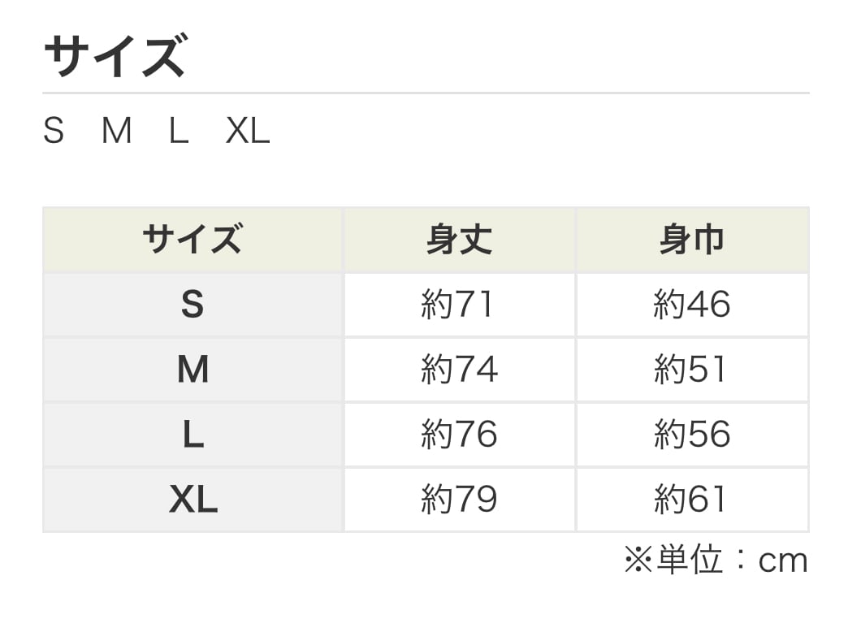Click the 約46 width cell

pos(691,305)
